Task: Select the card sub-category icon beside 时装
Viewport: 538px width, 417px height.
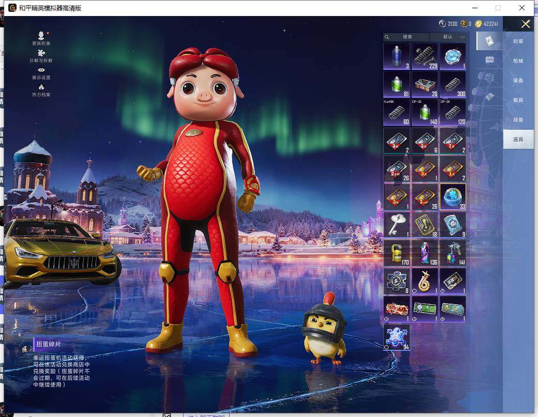Action: [x=489, y=41]
